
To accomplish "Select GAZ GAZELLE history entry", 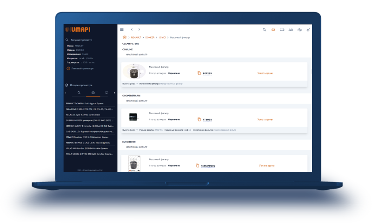I will pos(90,131).
